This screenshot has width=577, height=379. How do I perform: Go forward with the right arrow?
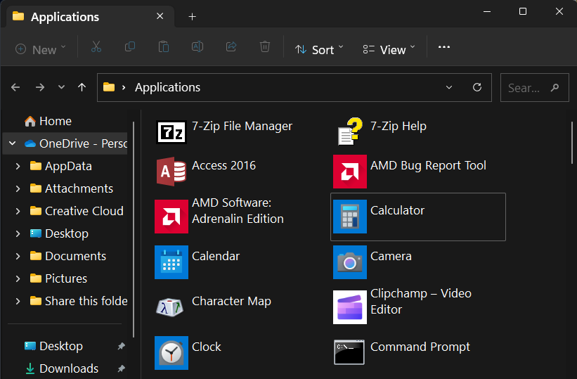40,87
